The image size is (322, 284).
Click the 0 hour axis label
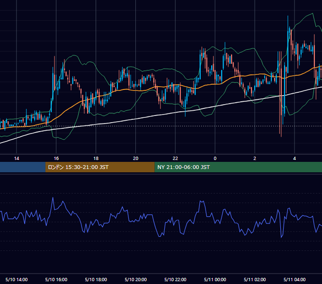tap(215, 159)
